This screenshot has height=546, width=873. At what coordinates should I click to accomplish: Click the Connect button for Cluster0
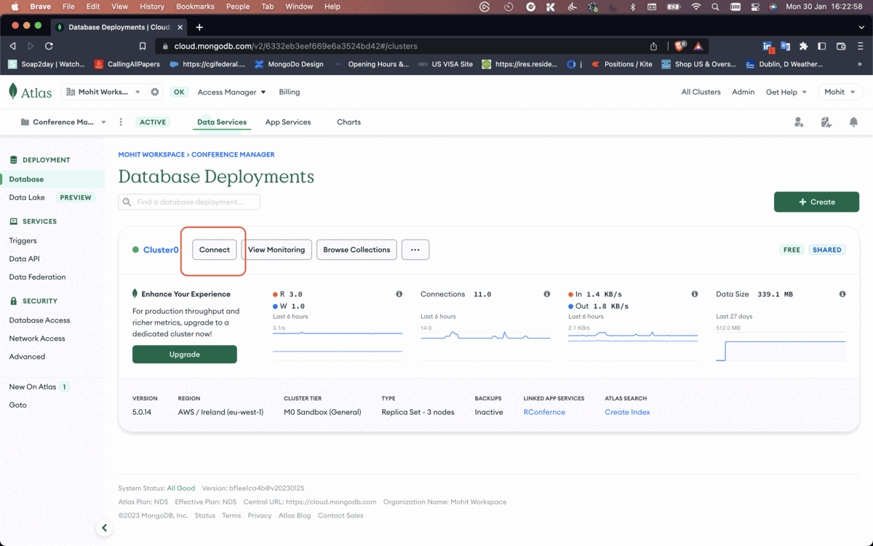(215, 250)
